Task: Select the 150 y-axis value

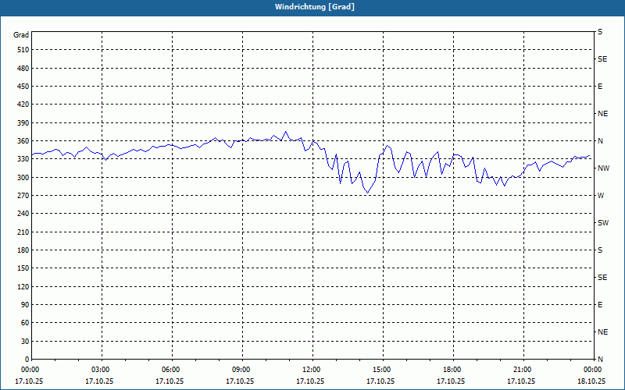Action: point(23,268)
